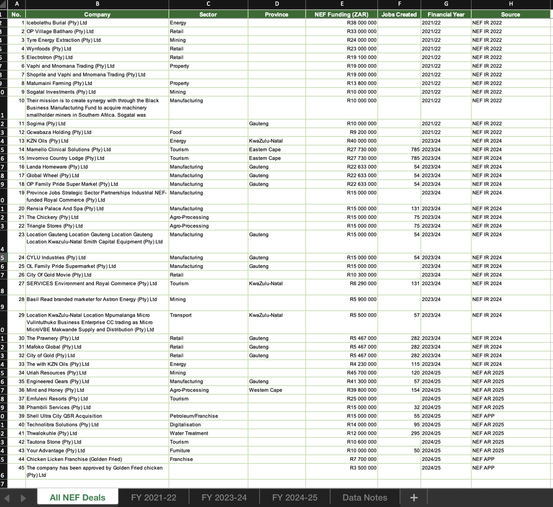
Task: Select cell Tyre Energy Extraction (Pty) Ltd
Action: [x=97, y=40]
